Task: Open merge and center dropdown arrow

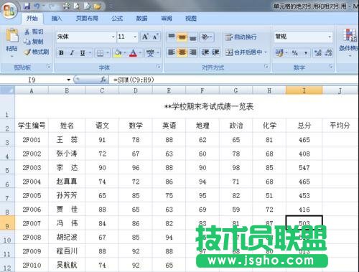Action: click(266, 52)
